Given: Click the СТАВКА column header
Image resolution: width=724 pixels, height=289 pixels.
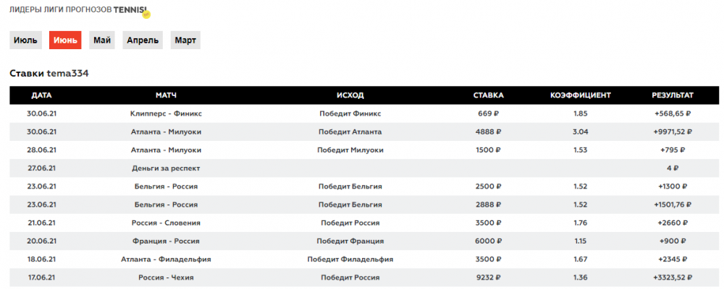Looking at the screenshot, I should coord(488,95).
